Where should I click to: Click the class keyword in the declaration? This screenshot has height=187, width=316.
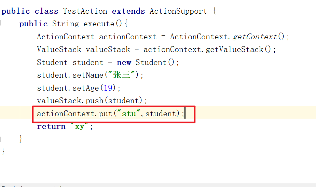(x=46, y=11)
